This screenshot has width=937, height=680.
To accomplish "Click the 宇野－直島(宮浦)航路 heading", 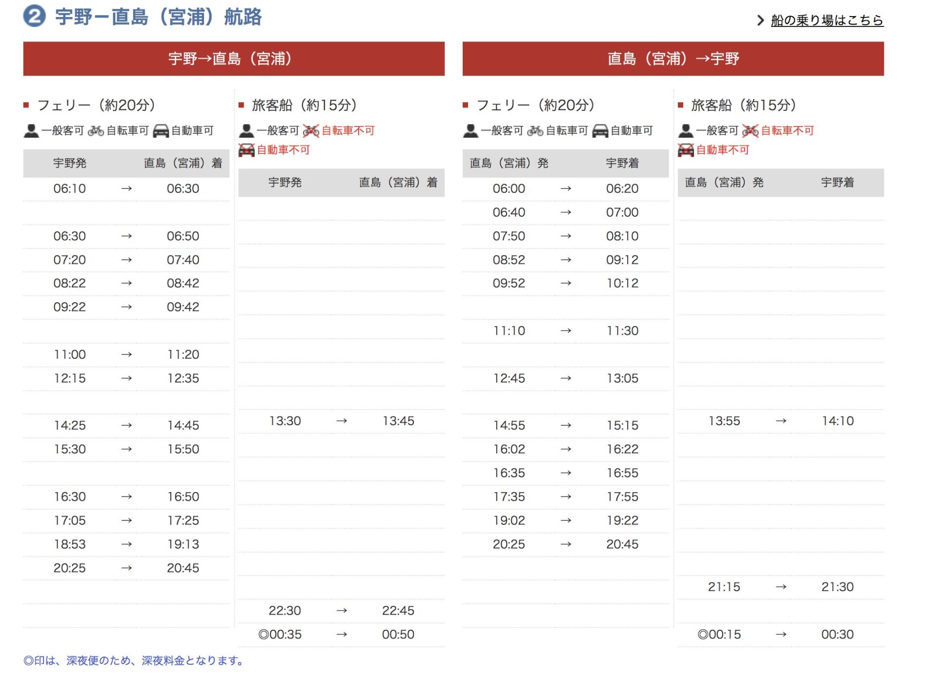I will 158,17.
